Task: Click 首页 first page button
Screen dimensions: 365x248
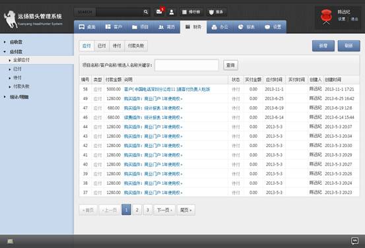Action: click(88, 210)
